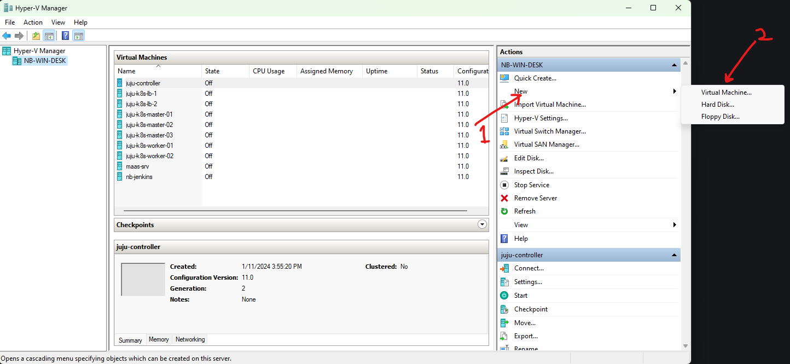Click the green Refresh icon
The height and width of the screenshot is (364, 790).
click(x=504, y=211)
